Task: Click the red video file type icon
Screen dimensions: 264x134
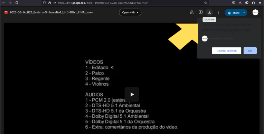Action: [6, 12]
